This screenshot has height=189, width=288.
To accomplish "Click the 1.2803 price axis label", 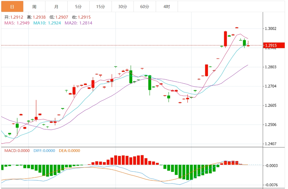I will click(x=271, y=67).
